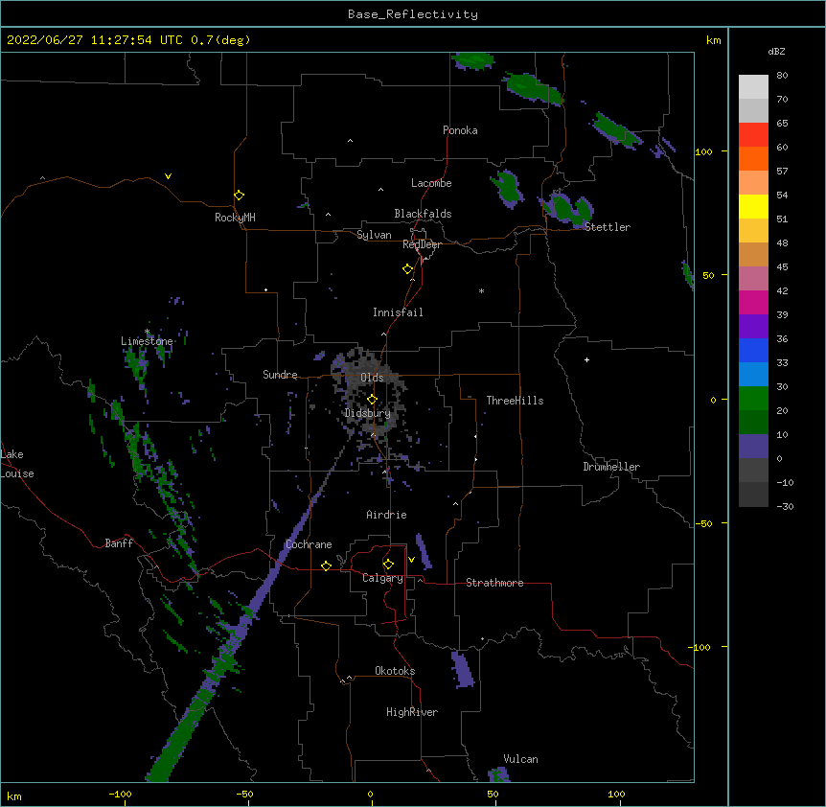Click the HighRiver label
This screenshot has height=807, width=826.
point(411,712)
